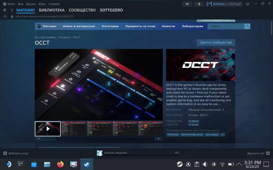This screenshot has height=170, width=273.
Task: Open the battery tray icon
Action: click(x=231, y=164)
